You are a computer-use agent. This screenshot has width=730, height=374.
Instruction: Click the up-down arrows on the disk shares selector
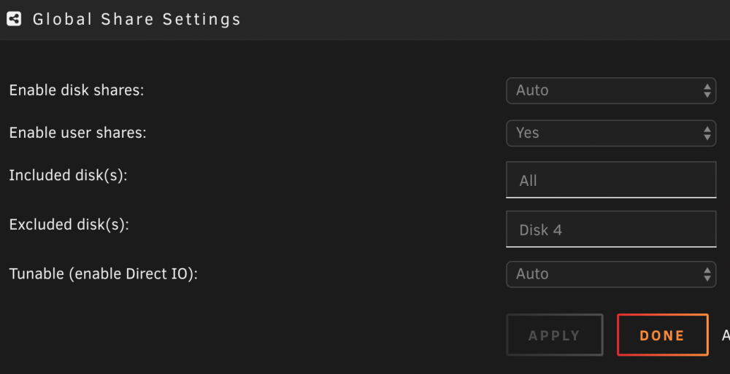(707, 90)
